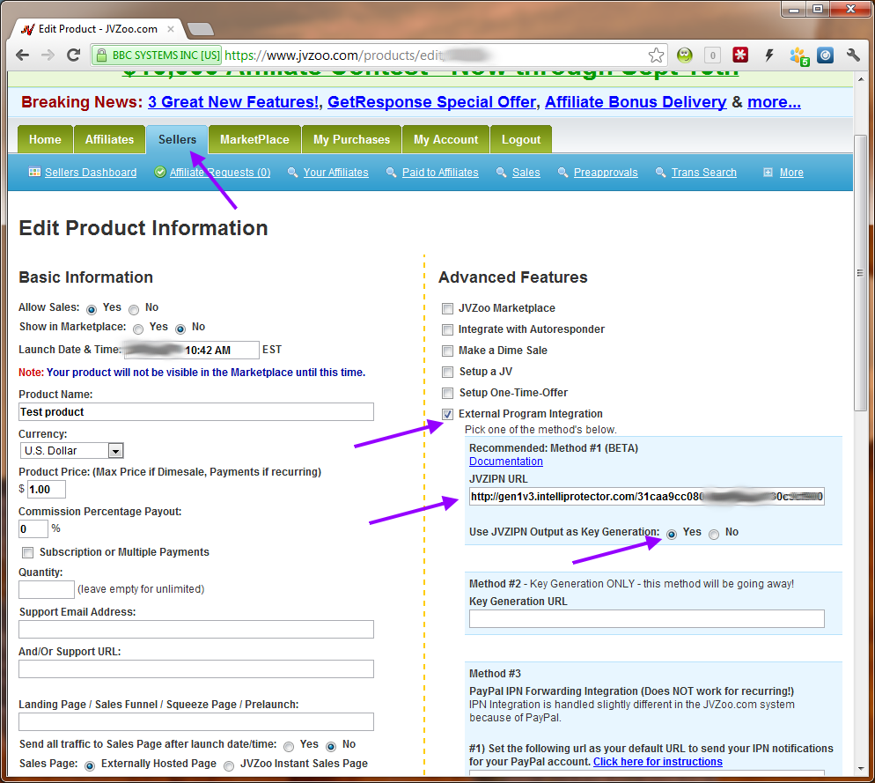Check Setup One-Time-Offer
The height and width of the screenshot is (783, 875).
click(x=447, y=393)
